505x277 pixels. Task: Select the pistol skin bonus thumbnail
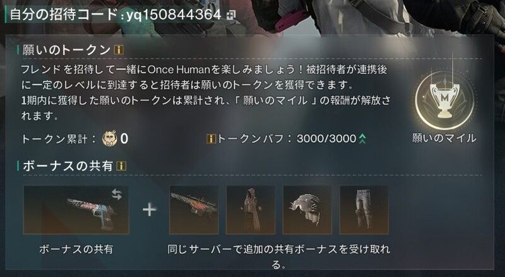[76, 210]
